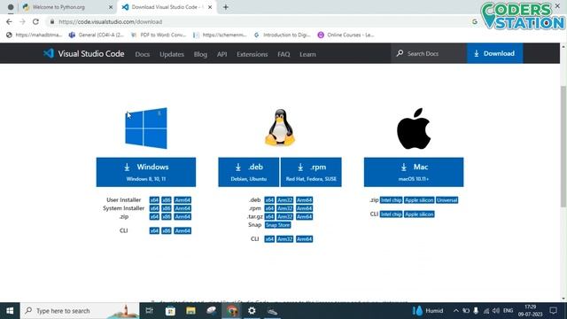
Task: Open the Humid weather widget
Action: (428, 311)
